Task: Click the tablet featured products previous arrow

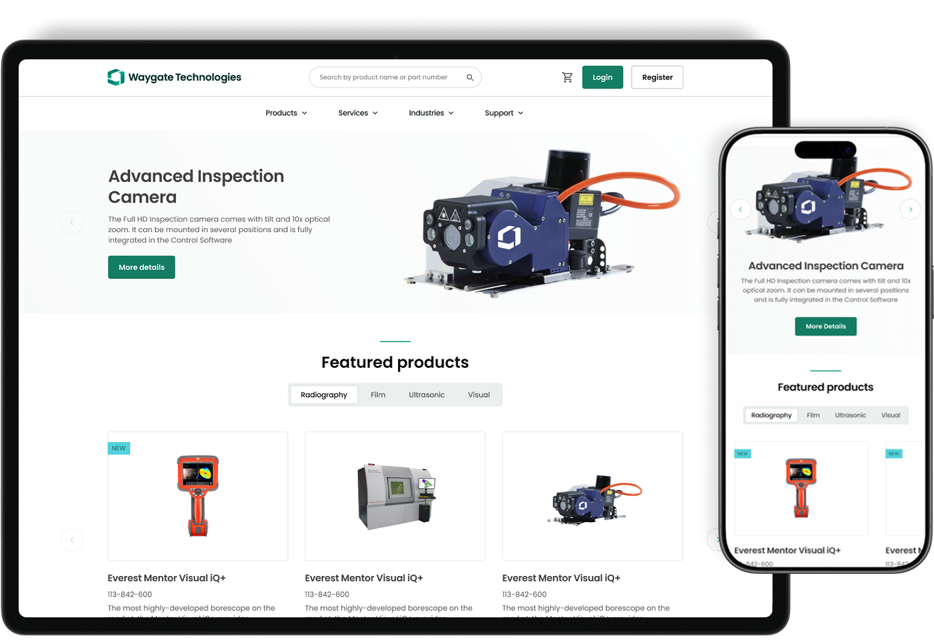Action: 72,539
